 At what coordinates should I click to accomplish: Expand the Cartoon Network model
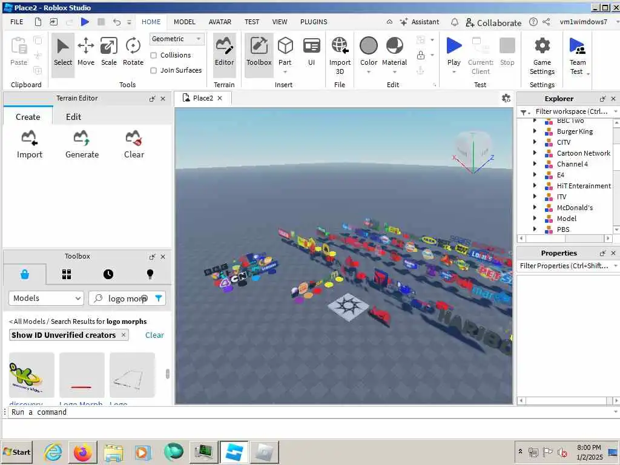click(x=535, y=153)
